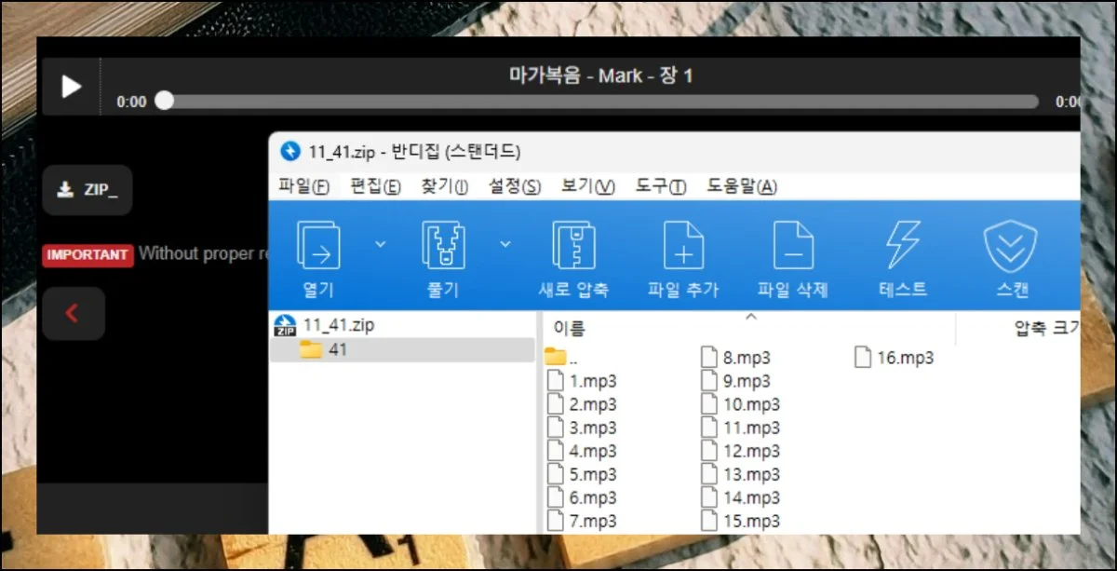This screenshot has height=571, width=1117.
Task: Open the 도구(T) menu
Action: [660, 186]
